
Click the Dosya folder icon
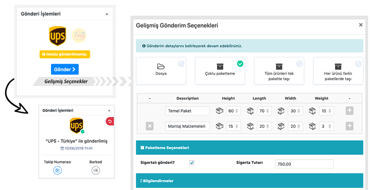coord(161,66)
